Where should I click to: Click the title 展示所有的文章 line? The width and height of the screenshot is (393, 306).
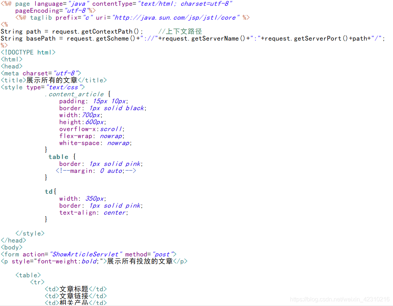click(54, 81)
